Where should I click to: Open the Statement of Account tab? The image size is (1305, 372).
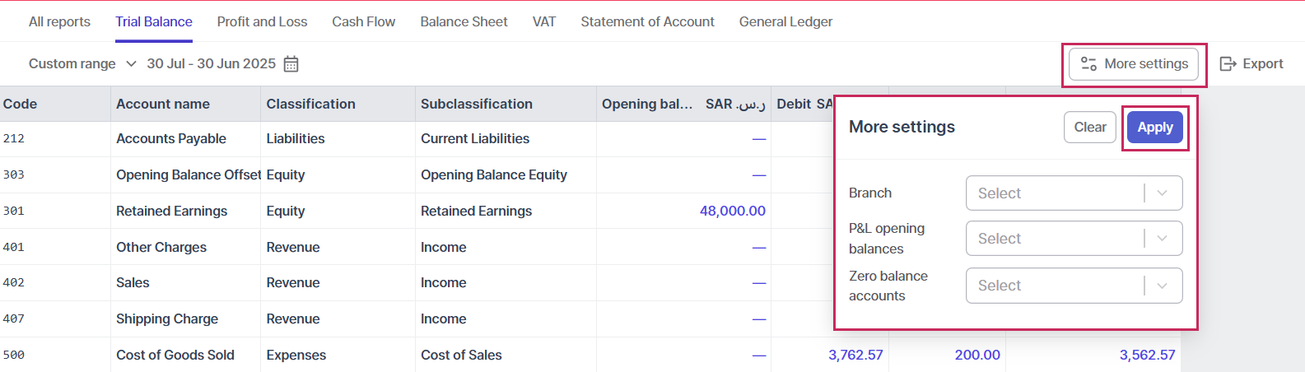pos(647,22)
